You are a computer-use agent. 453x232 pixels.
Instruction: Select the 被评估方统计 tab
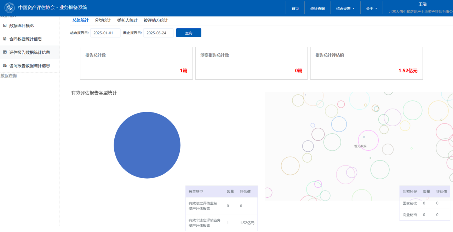point(156,21)
